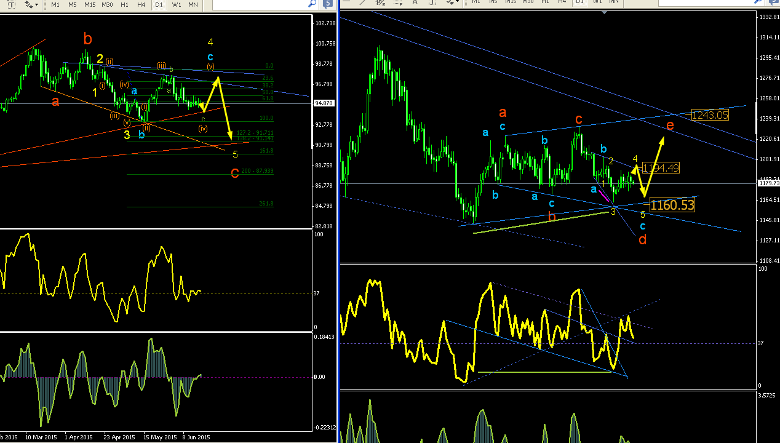Switch to MN timeframe in left window toolbar

tap(193, 4)
